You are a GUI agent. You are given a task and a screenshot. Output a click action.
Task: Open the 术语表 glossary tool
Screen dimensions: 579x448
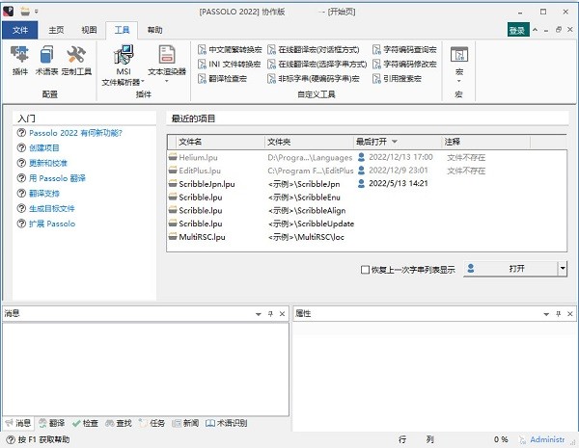(x=46, y=60)
